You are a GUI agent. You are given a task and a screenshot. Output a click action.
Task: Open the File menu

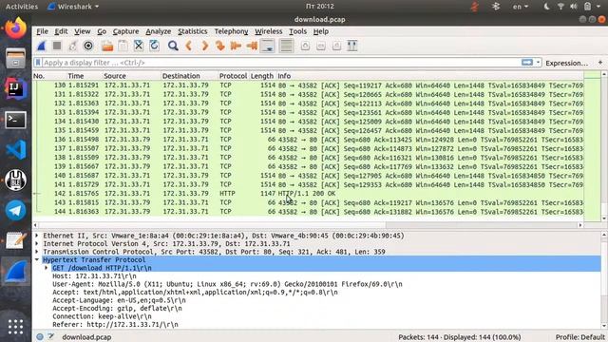(x=42, y=31)
